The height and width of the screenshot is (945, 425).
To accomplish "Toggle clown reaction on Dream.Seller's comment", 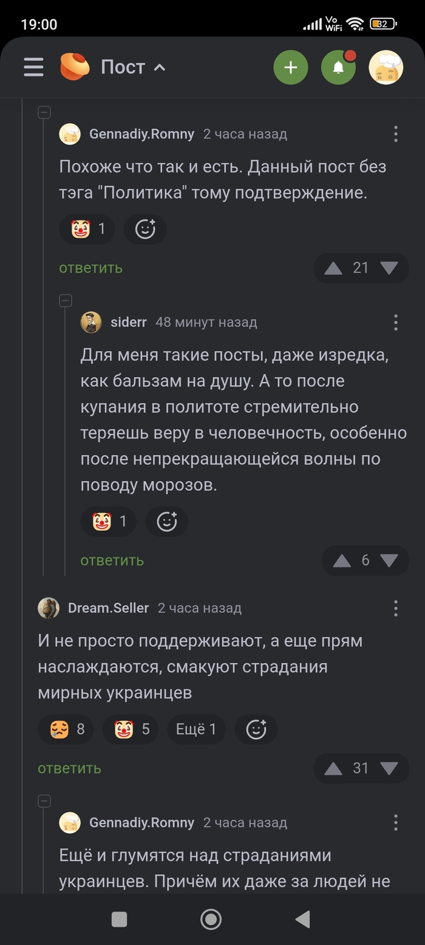I will tap(130, 729).
